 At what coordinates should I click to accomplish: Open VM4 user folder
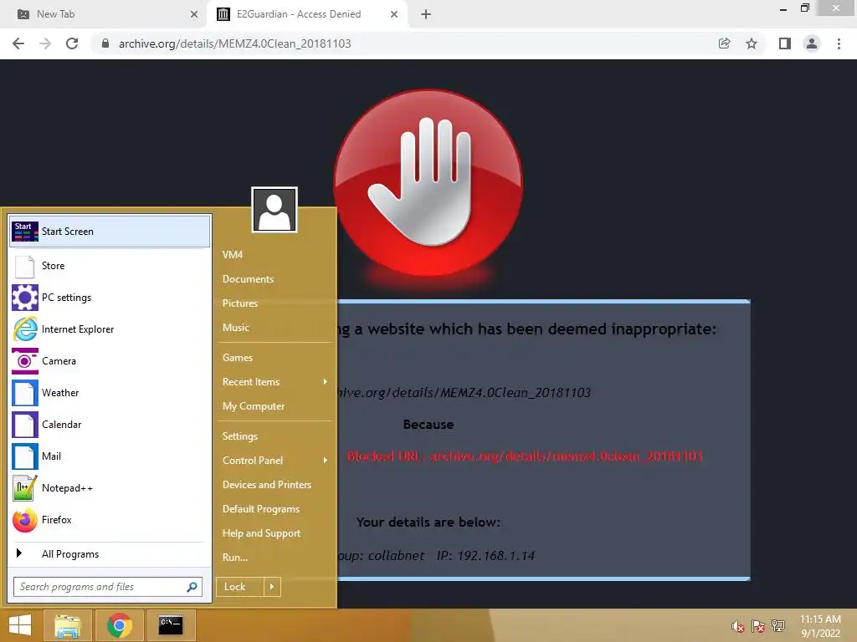pos(233,255)
